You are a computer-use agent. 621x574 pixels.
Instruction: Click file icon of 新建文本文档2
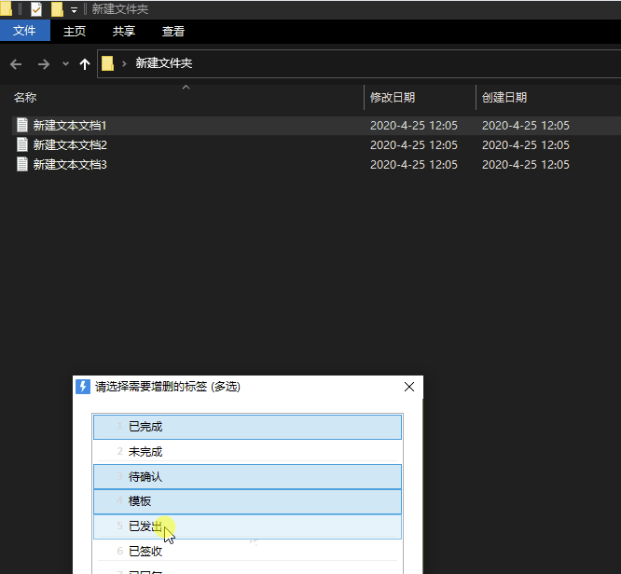(22, 144)
